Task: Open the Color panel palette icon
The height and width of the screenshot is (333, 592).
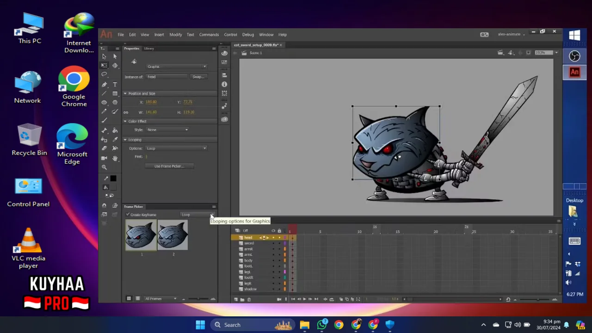Action: coord(224,53)
